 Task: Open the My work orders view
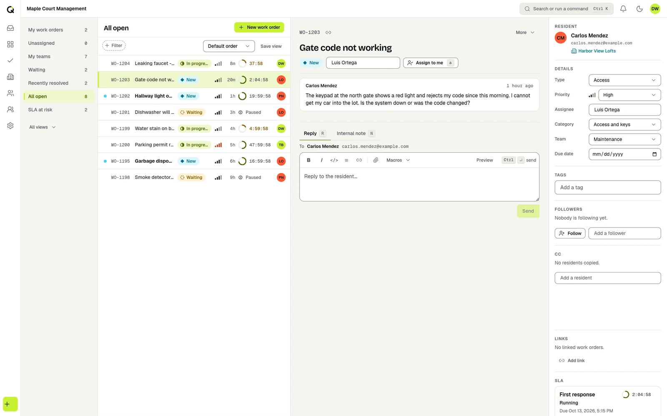point(58,30)
